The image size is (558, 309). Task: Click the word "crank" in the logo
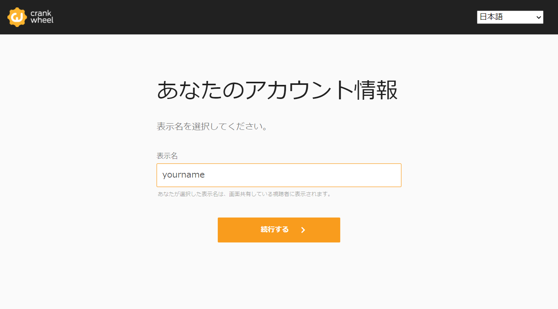[41, 14]
